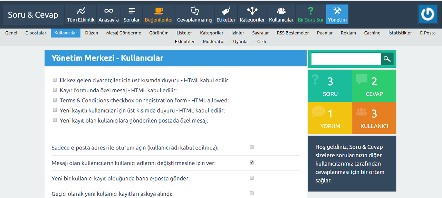
Task: Go to Anasayfa infinity icon
Action: 108,11
